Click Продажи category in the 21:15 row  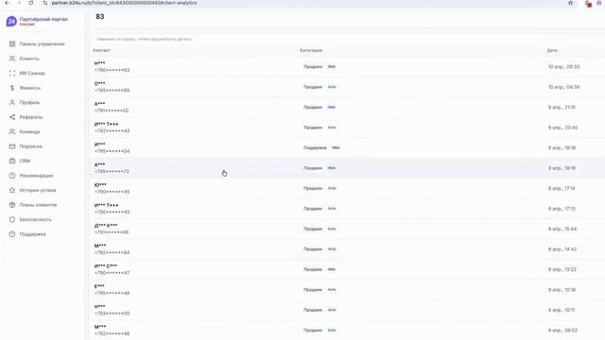[x=313, y=107]
